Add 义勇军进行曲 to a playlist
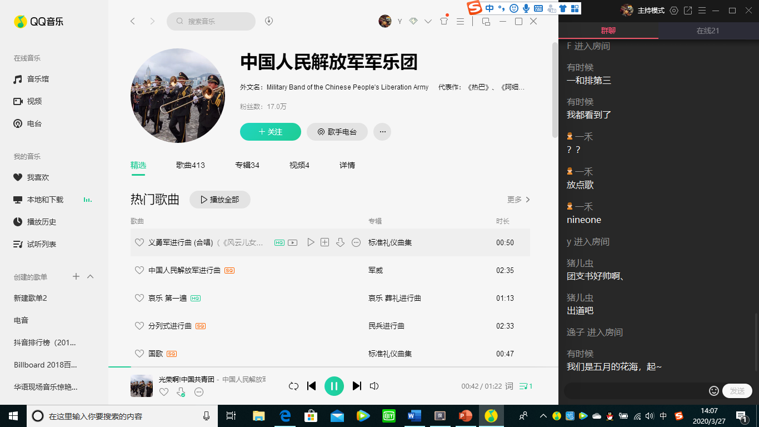The height and width of the screenshot is (427, 759). coord(325,242)
